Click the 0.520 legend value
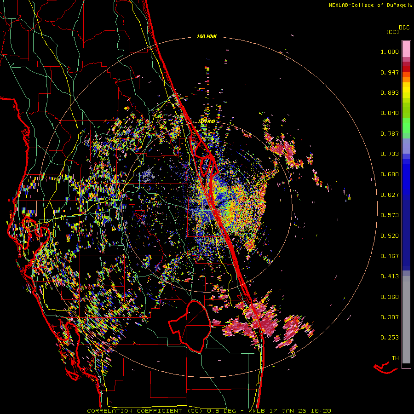 coord(390,236)
